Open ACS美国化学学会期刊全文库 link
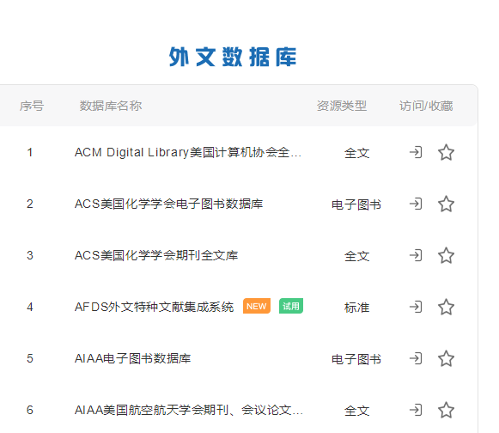This screenshot has height=433, width=499. (x=156, y=255)
